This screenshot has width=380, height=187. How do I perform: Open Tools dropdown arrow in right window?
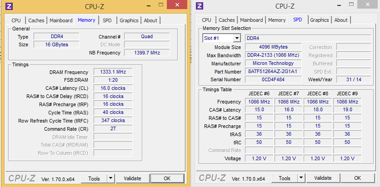click(x=301, y=178)
